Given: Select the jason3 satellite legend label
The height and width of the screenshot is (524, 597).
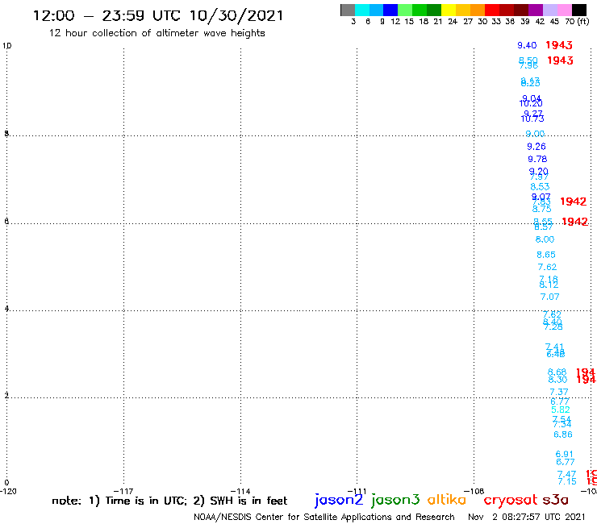Looking at the screenshot, I should click(395, 500).
